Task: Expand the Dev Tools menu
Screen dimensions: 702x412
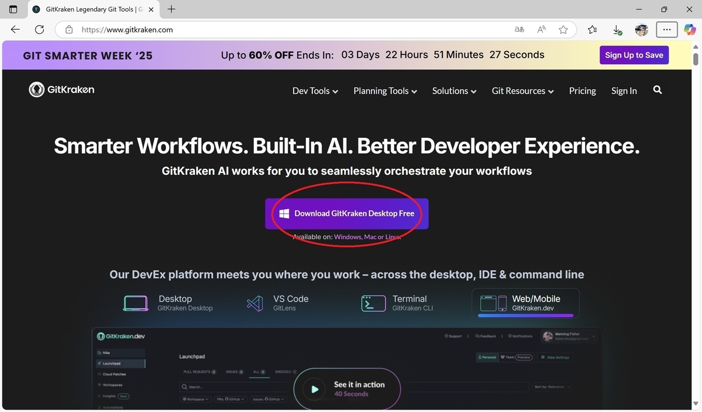Action: tap(314, 91)
